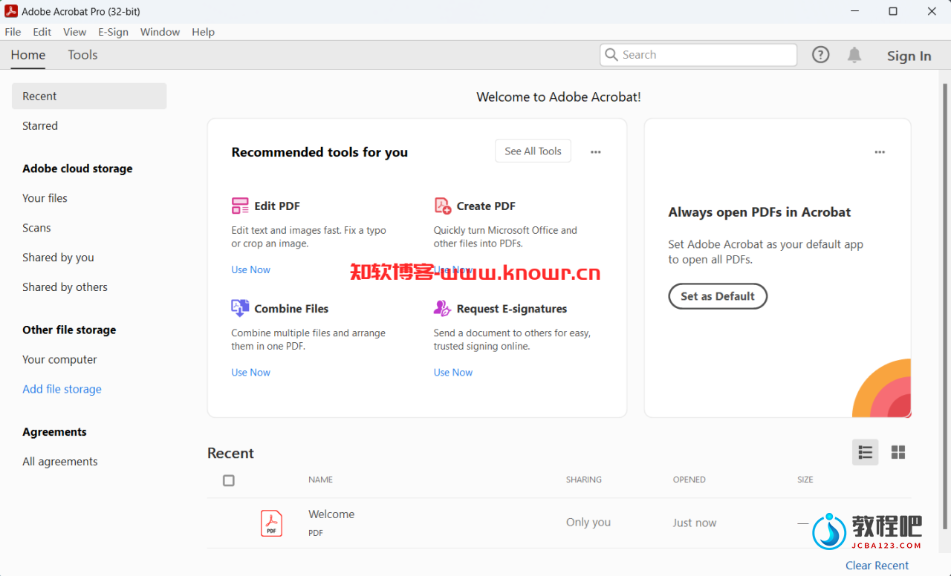Click Use Now under Combine Files
The image size is (951, 576).
pos(251,372)
